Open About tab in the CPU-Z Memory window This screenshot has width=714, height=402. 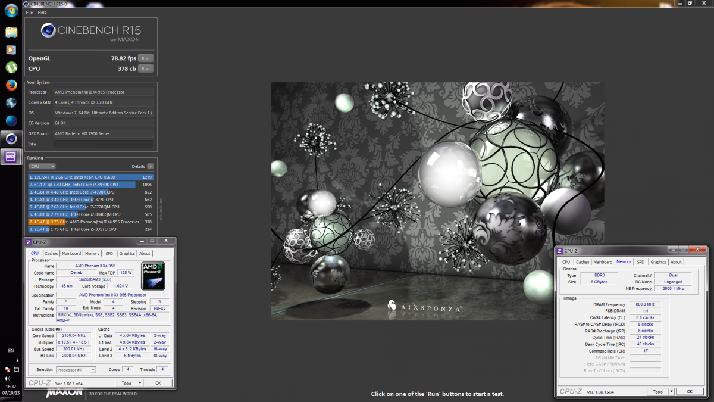(676, 262)
